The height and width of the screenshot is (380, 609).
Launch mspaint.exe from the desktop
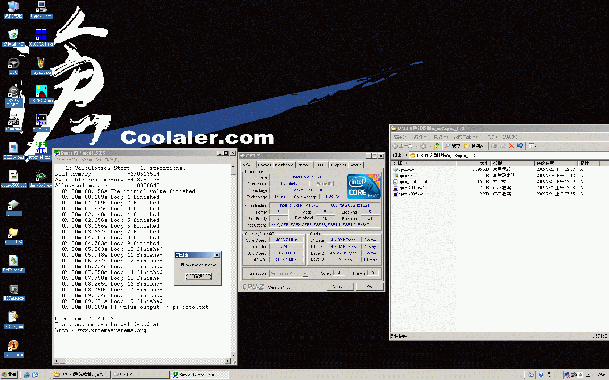coord(41,66)
